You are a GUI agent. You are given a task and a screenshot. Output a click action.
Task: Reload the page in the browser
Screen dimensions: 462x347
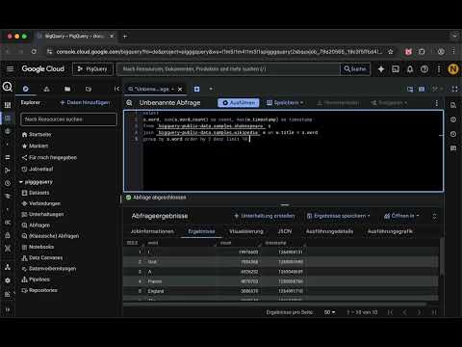[34, 51]
